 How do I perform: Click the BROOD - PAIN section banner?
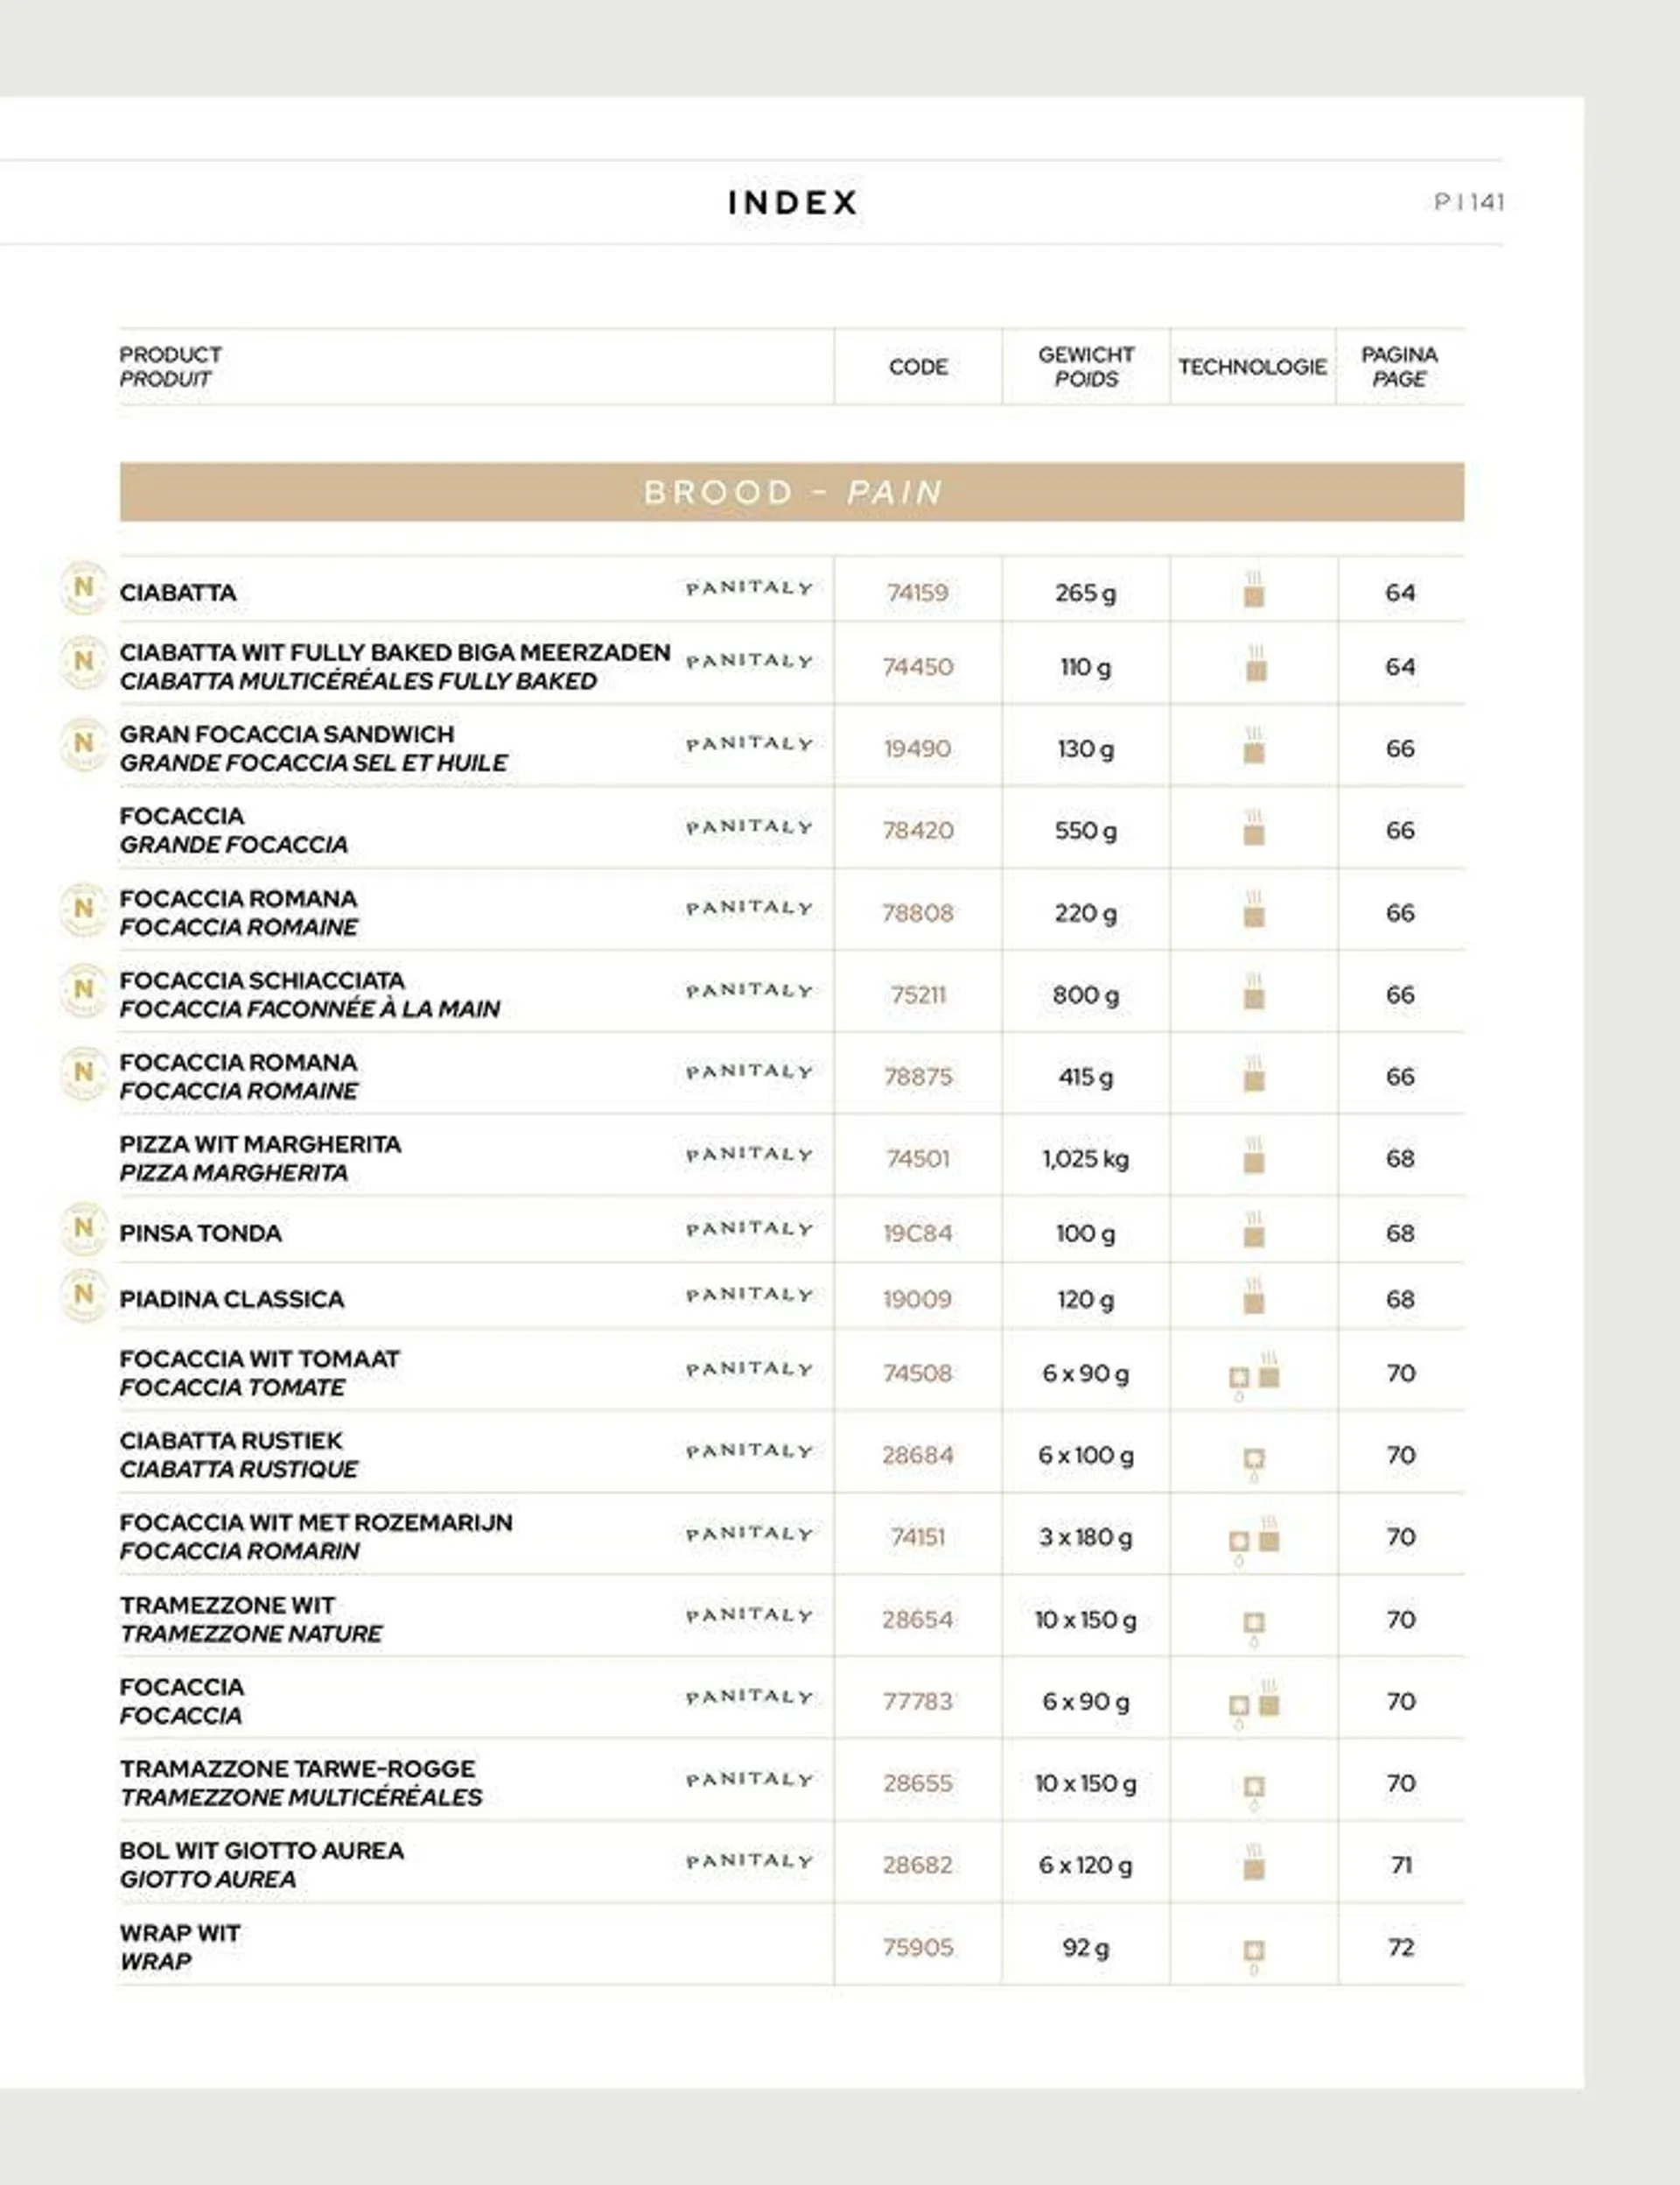(792, 491)
